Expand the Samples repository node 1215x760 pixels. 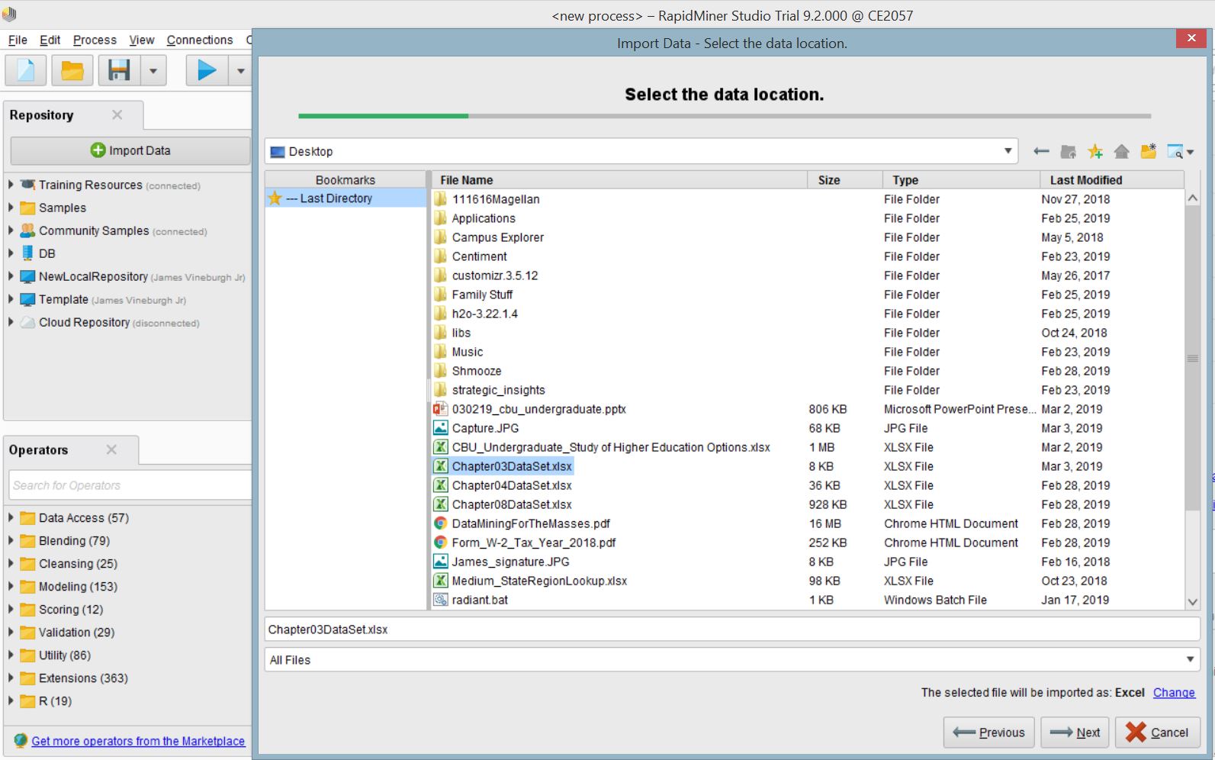pyautogui.click(x=11, y=208)
